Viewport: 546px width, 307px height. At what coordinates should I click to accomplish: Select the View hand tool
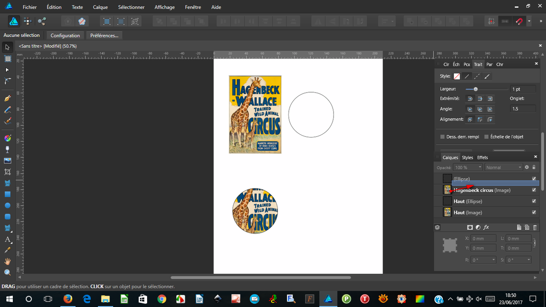point(7,261)
